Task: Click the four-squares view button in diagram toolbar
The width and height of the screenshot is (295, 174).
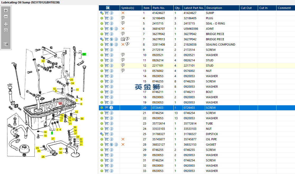Action: click(x=6, y=24)
